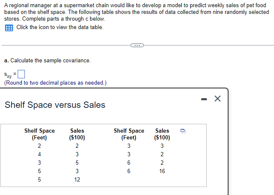Close the Shelf Space versus Sales popup
The width and height of the screenshot is (274, 195).
click(x=217, y=99)
